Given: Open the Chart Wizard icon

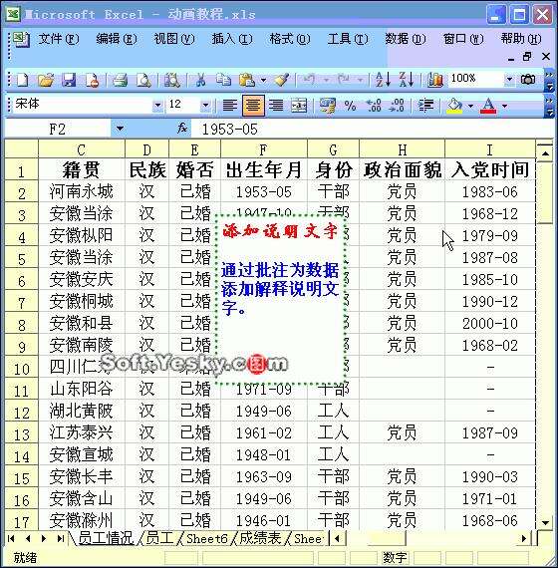Looking at the screenshot, I should (435, 80).
